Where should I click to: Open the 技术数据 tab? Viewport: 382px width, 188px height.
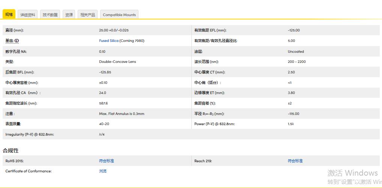(x=50, y=15)
